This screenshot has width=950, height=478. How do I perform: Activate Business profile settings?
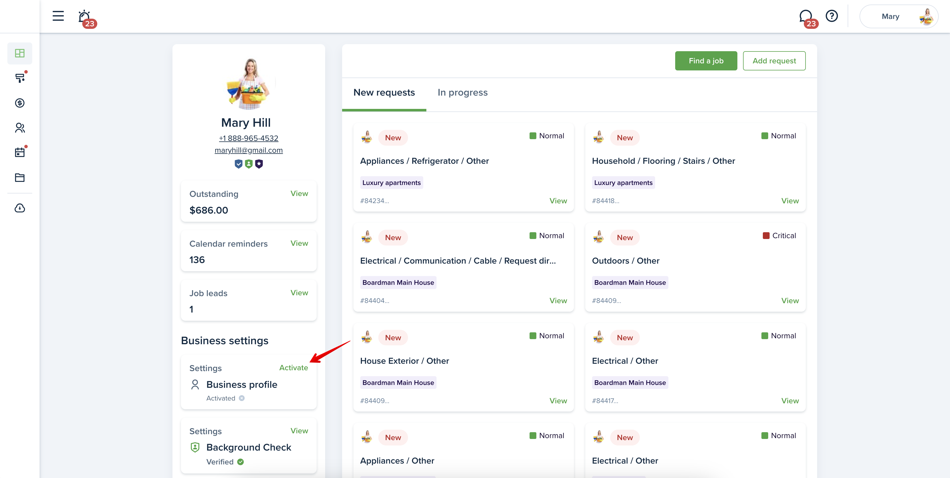point(293,368)
